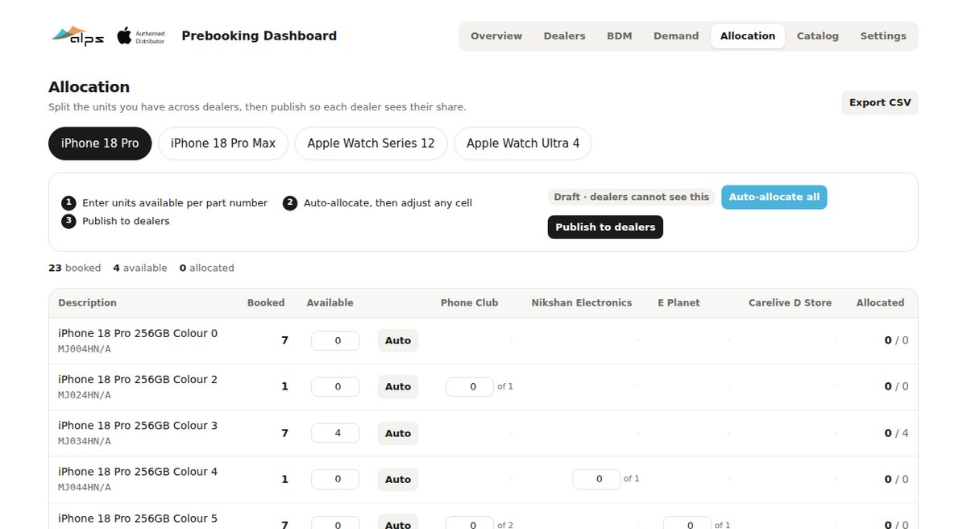Viewport: 967px width, 529px height.
Task: Click the 4 available summary
Action: point(140,268)
